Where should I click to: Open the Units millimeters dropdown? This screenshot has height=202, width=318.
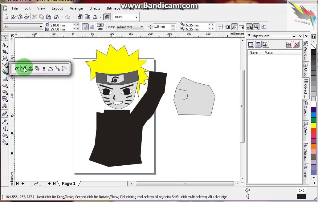[x=142, y=27]
